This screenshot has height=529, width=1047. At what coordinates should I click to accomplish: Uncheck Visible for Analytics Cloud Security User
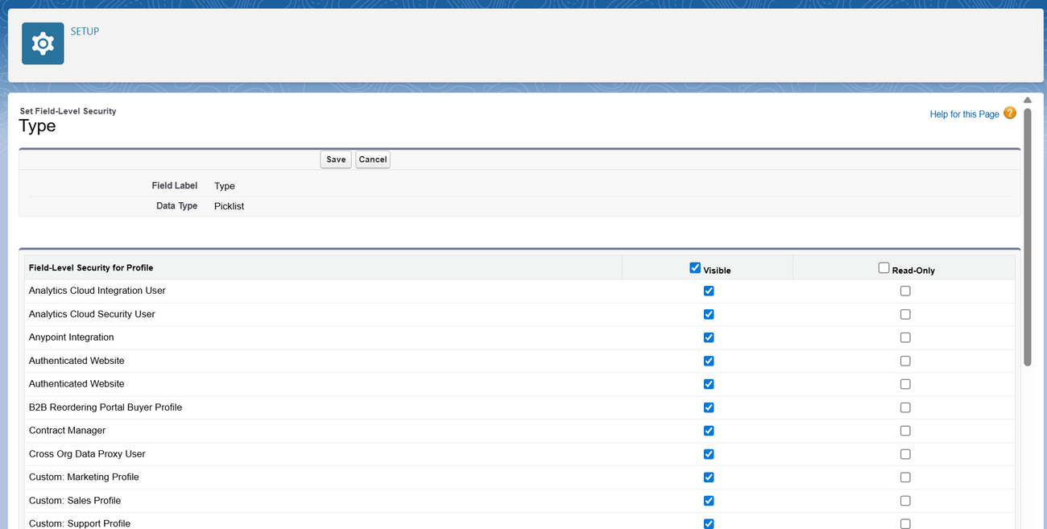(709, 314)
